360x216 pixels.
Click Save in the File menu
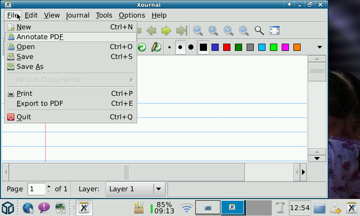(x=71, y=56)
